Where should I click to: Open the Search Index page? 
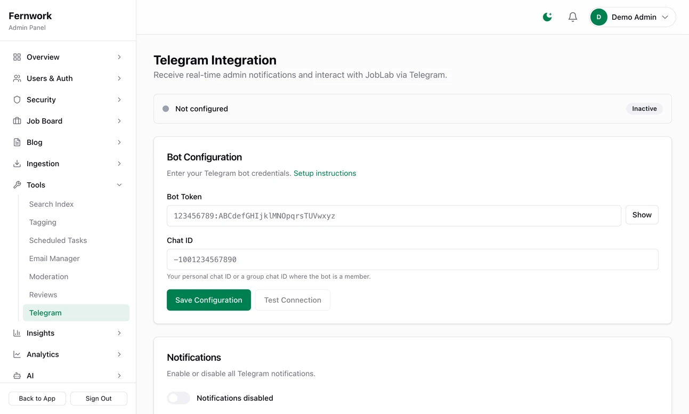pos(76,204)
